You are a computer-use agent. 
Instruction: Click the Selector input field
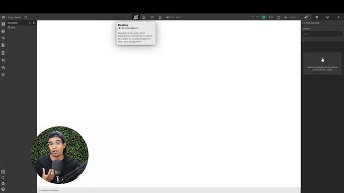[322, 34]
